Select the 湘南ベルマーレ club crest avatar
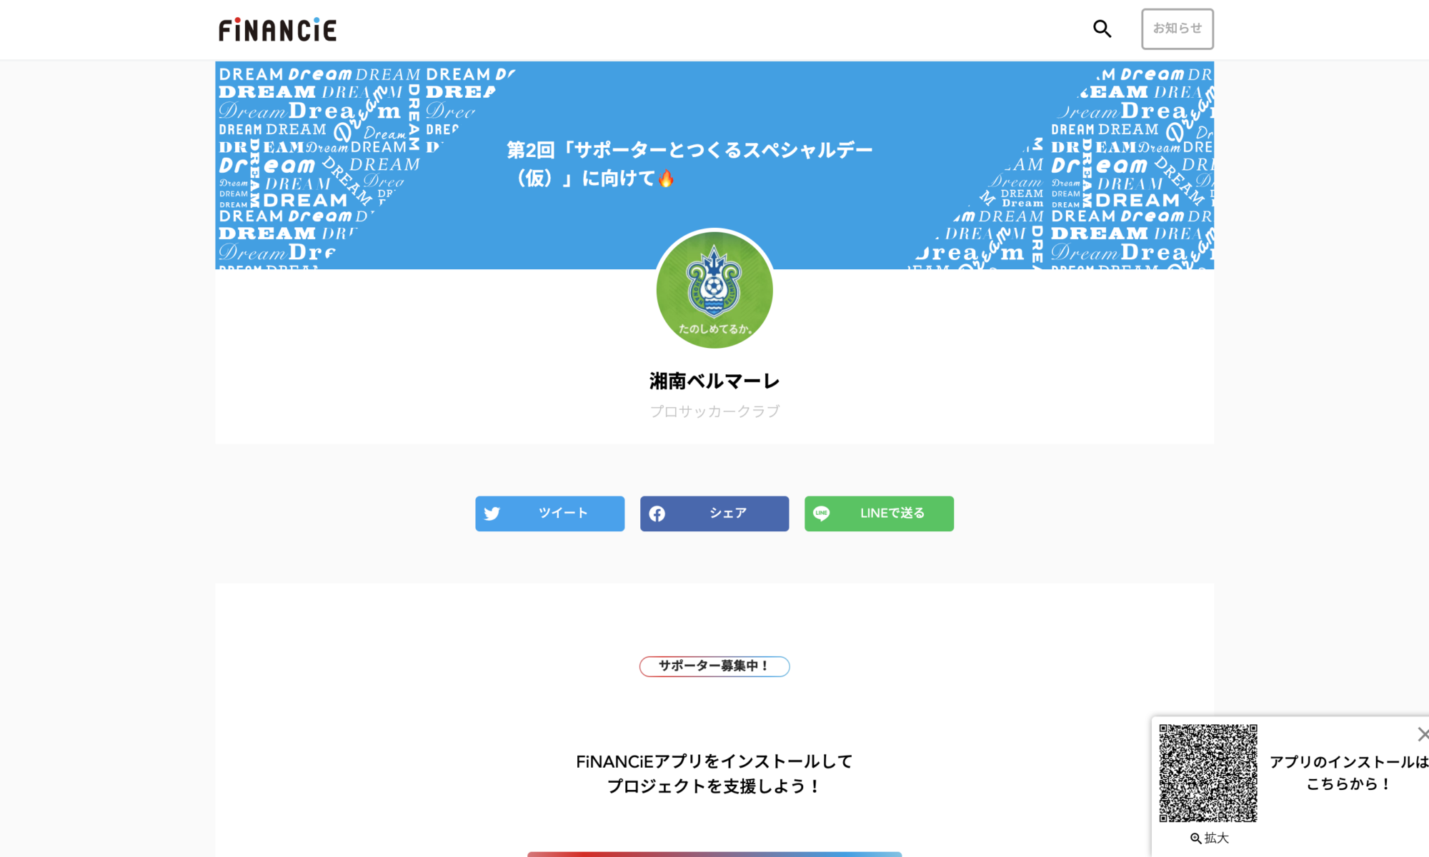This screenshot has width=1429, height=857. tap(714, 290)
